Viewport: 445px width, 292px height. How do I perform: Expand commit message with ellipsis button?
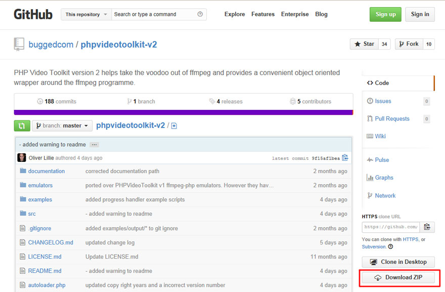coord(94,145)
